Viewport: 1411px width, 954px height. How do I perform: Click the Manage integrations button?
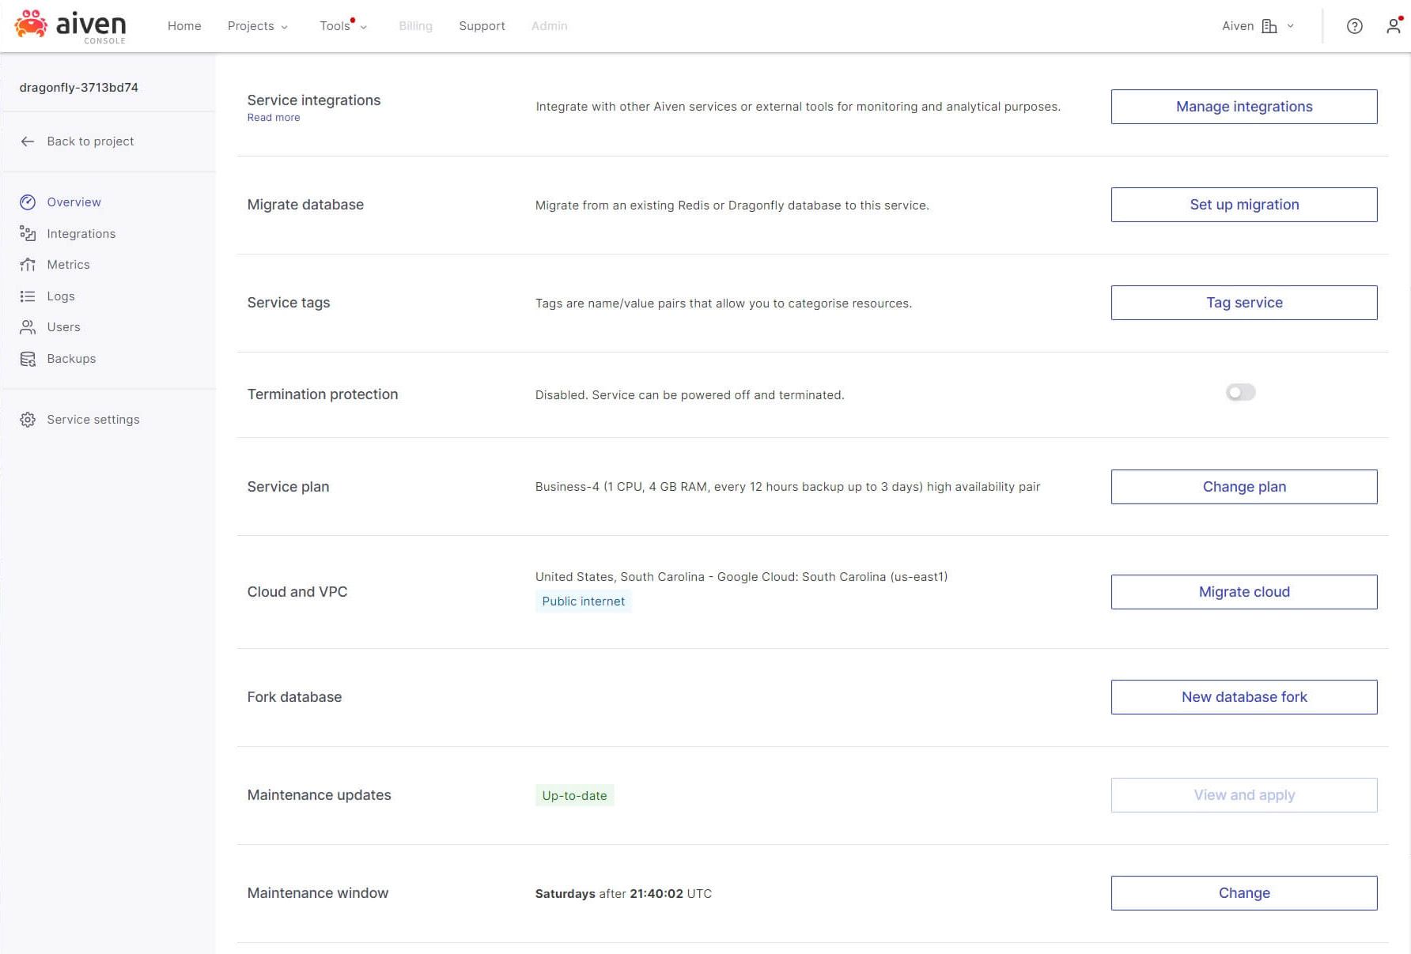(1243, 106)
